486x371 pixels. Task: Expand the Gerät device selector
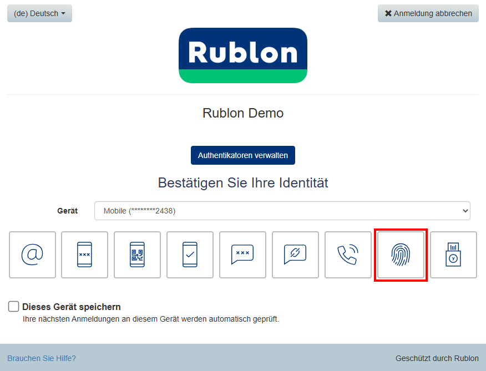click(x=282, y=211)
